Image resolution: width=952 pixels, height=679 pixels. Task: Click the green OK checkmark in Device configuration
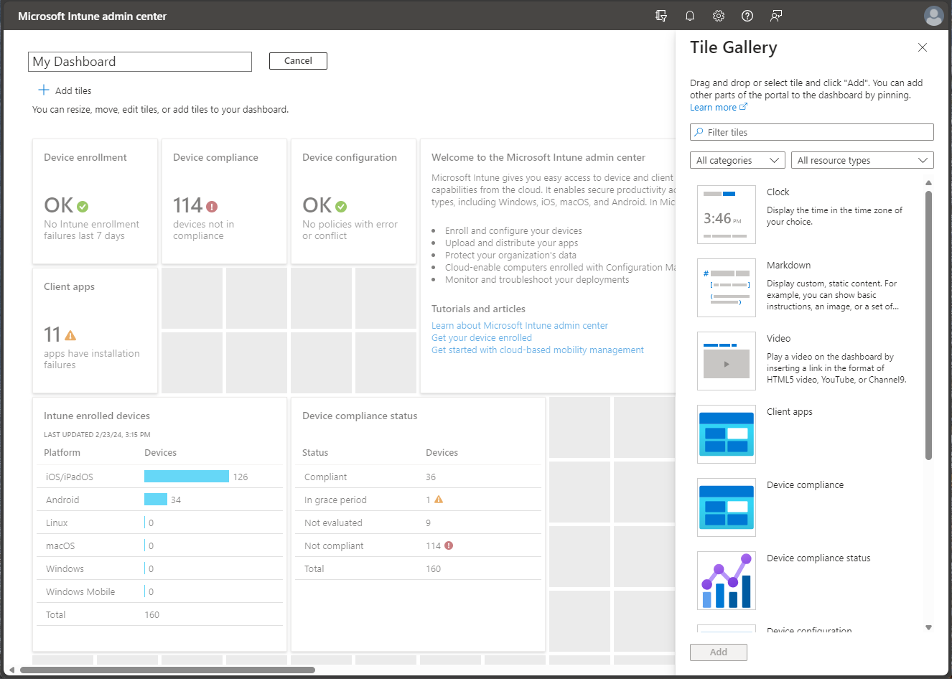(341, 207)
